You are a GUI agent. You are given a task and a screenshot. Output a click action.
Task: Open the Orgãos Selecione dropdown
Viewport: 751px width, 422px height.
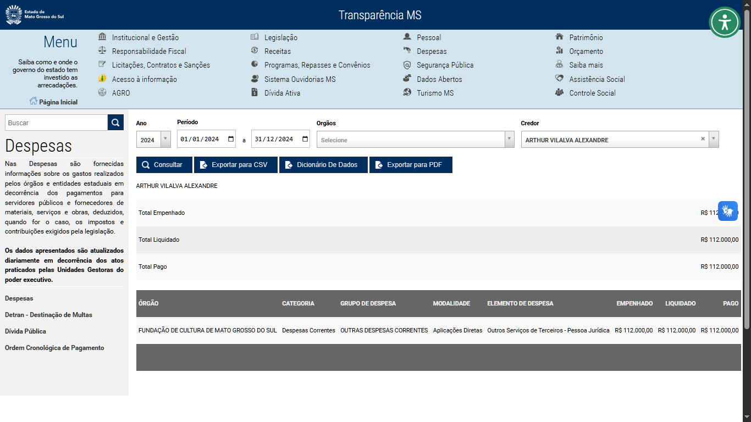pos(415,140)
